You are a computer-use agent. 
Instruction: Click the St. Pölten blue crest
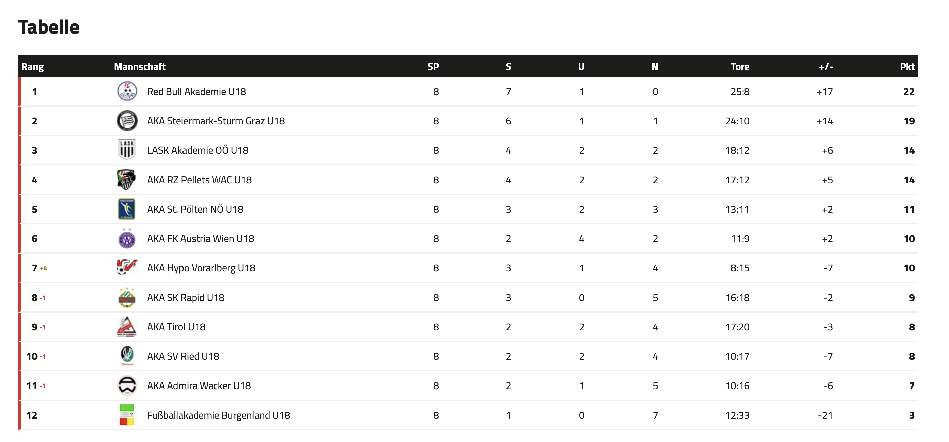tap(127, 209)
